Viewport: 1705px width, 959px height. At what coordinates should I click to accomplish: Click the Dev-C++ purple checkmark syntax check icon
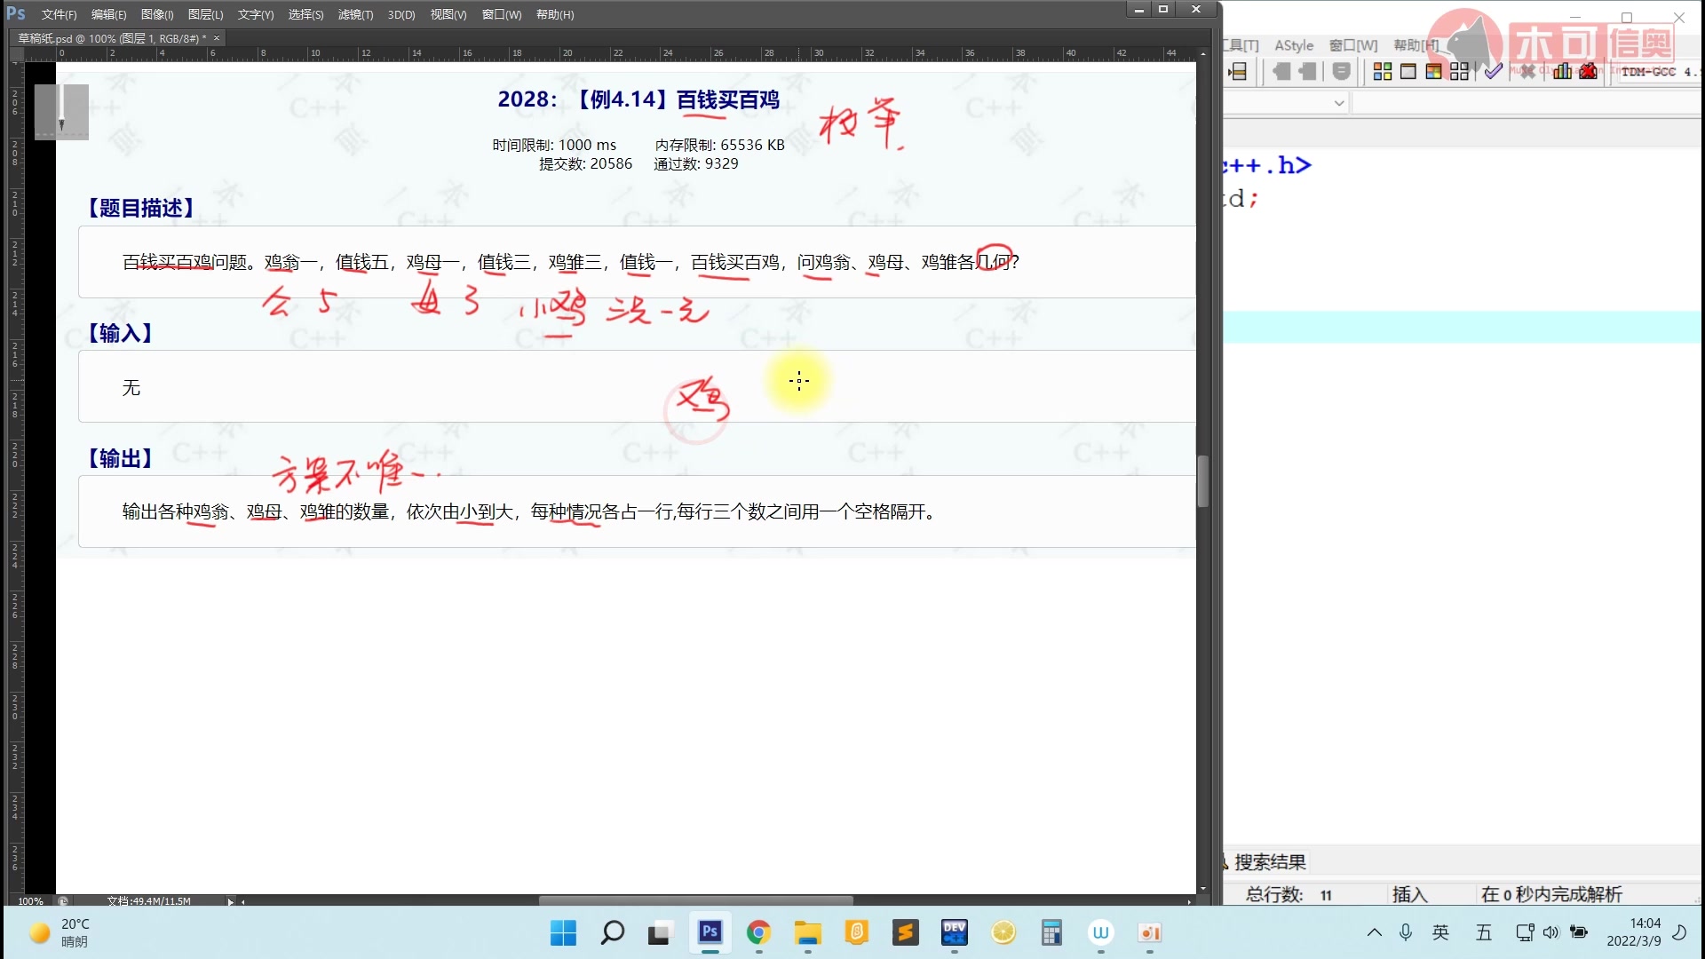tap(1494, 71)
